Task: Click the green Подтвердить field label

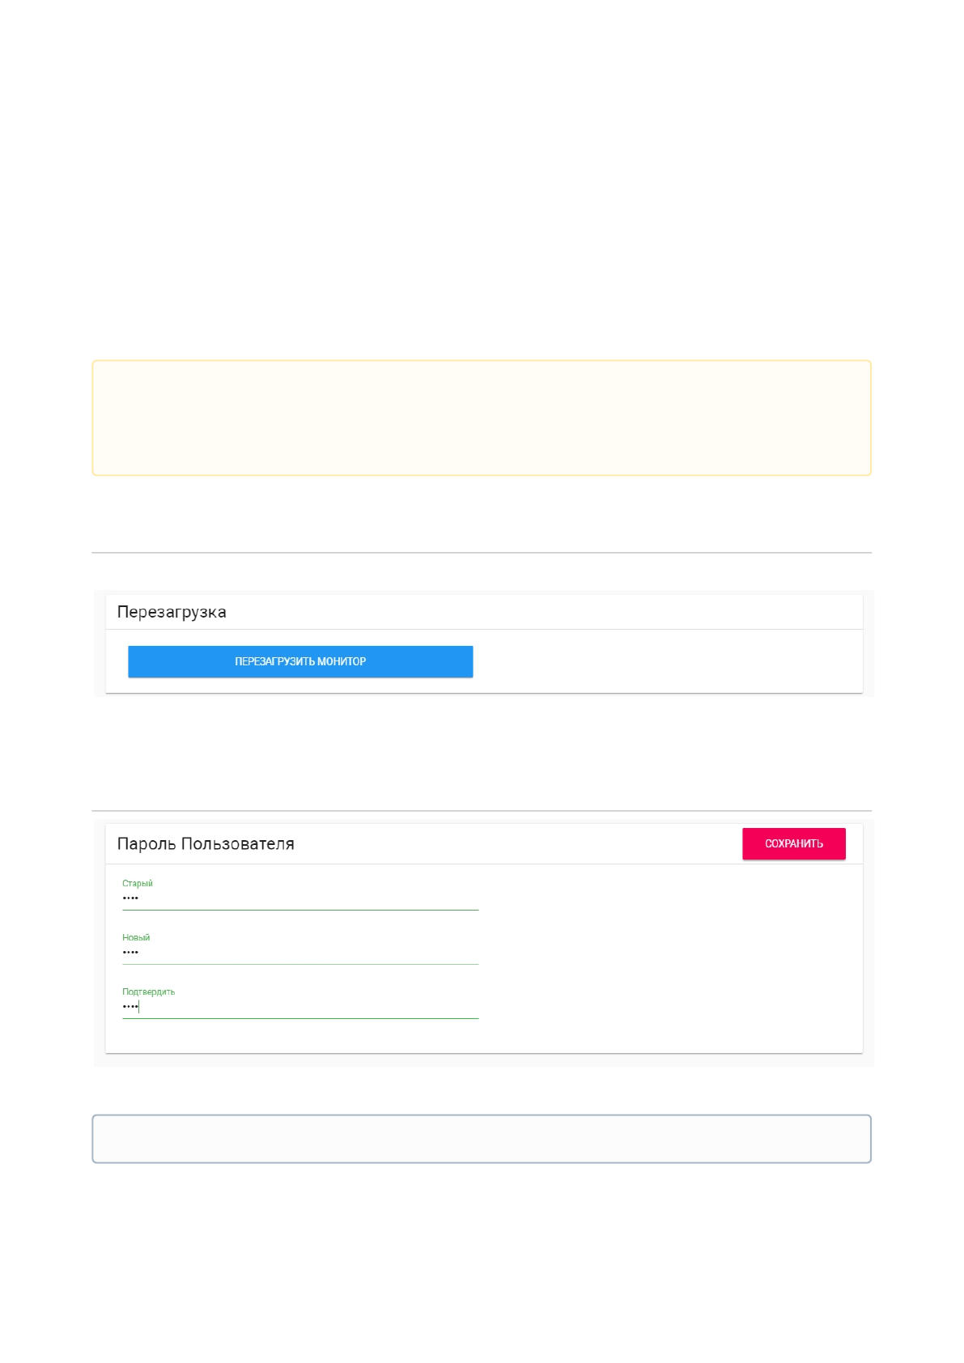Action: click(148, 991)
